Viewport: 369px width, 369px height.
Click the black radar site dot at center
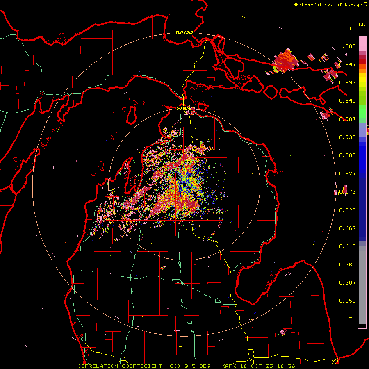[x=184, y=185]
